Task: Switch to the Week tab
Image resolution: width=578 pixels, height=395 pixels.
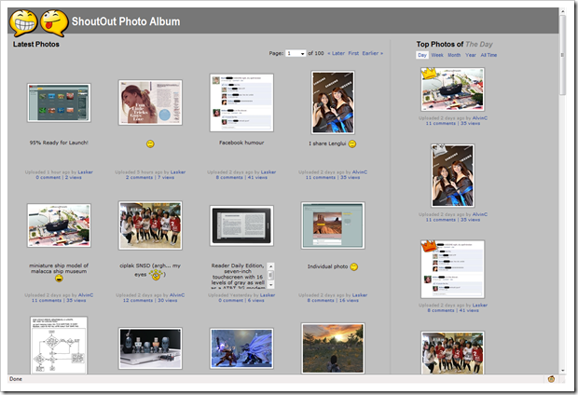Action: pyautogui.click(x=437, y=55)
